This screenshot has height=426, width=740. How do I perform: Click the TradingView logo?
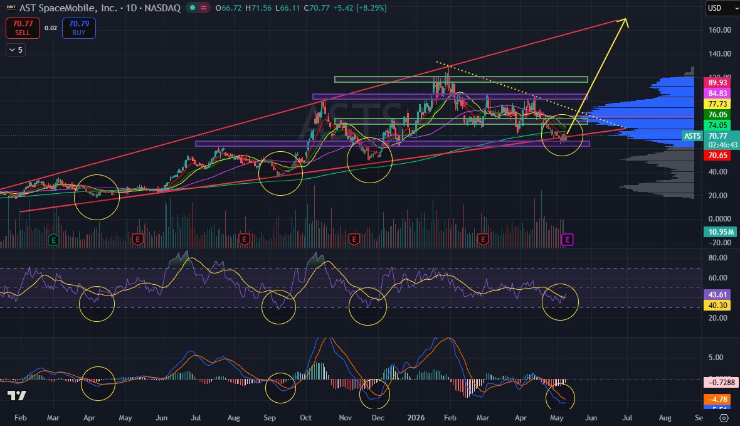tap(16, 396)
